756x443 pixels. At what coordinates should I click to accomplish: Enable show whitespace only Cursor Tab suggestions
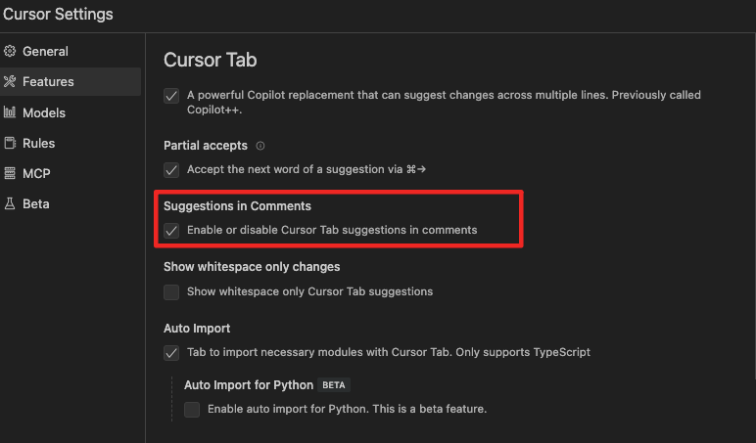pyautogui.click(x=171, y=291)
